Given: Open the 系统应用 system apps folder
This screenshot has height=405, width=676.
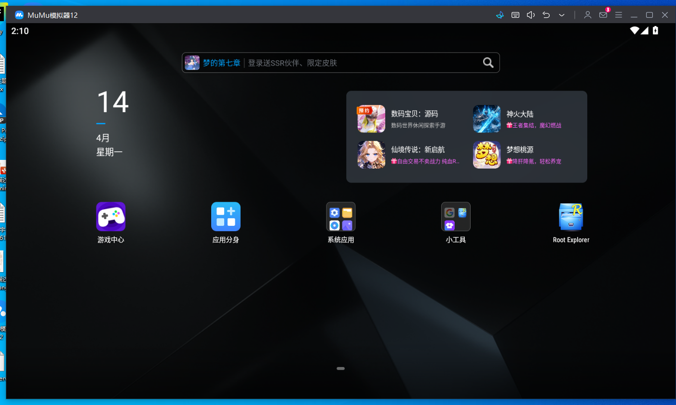Looking at the screenshot, I should point(341,217).
